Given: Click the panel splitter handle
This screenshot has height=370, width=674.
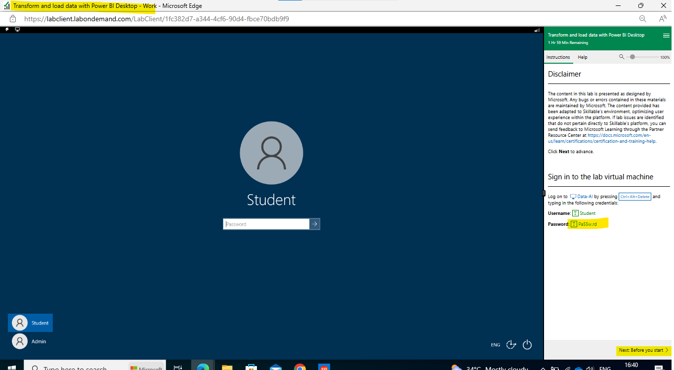Looking at the screenshot, I should (543, 193).
